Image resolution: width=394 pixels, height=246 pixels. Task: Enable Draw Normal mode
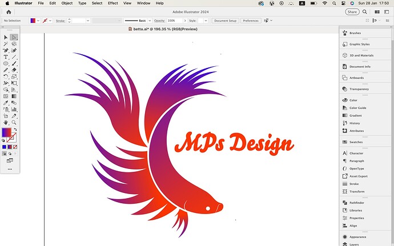click(x=4, y=154)
